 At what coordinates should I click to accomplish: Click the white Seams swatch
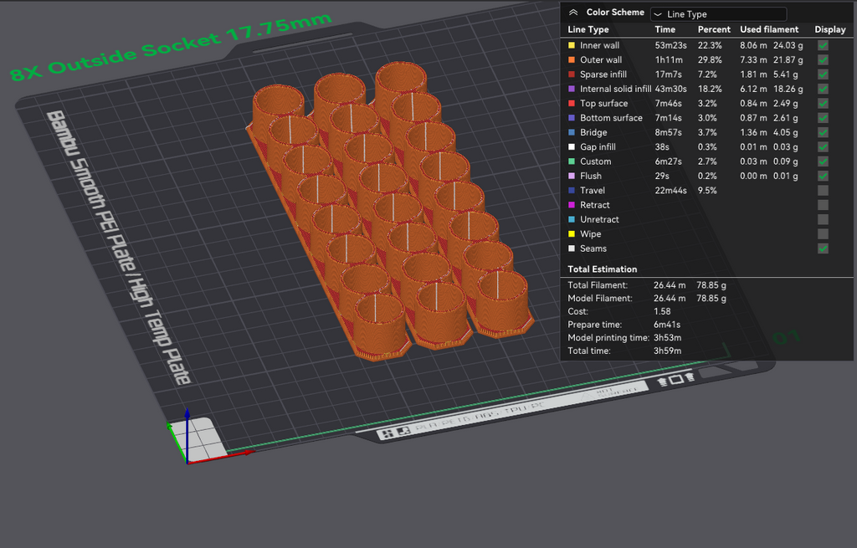(x=572, y=248)
